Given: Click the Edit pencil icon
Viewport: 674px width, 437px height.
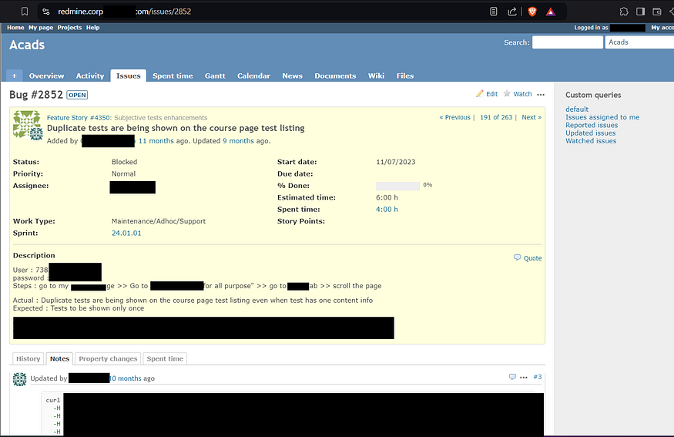Looking at the screenshot, I should pyautogui.click(x=480, y=94).
